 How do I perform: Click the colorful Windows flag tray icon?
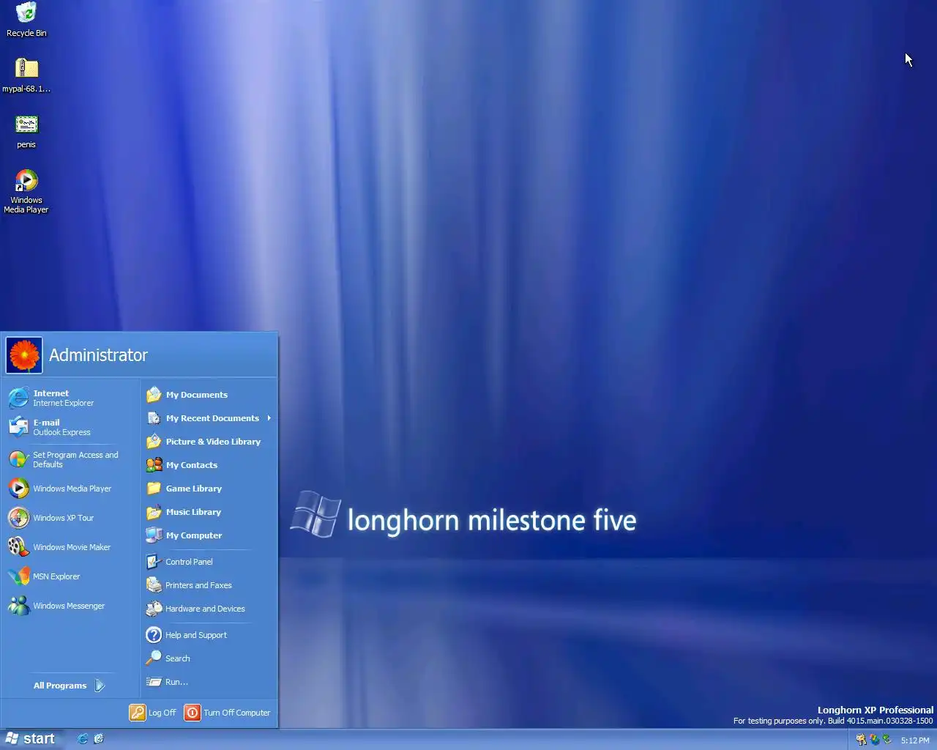click(874, 740)
